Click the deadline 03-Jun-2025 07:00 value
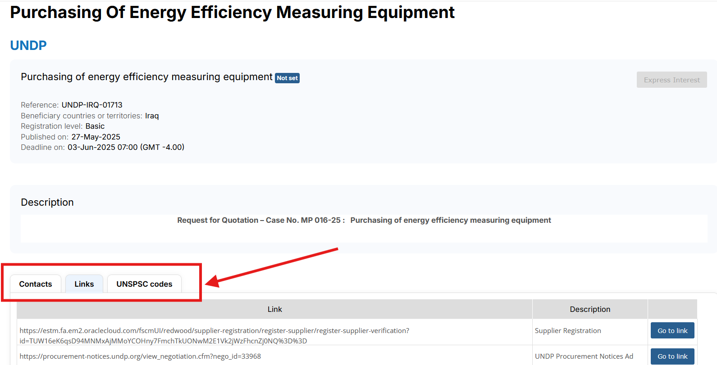Image resolution: width=717 pixels, height=365 pixels. tap(126, 147)
